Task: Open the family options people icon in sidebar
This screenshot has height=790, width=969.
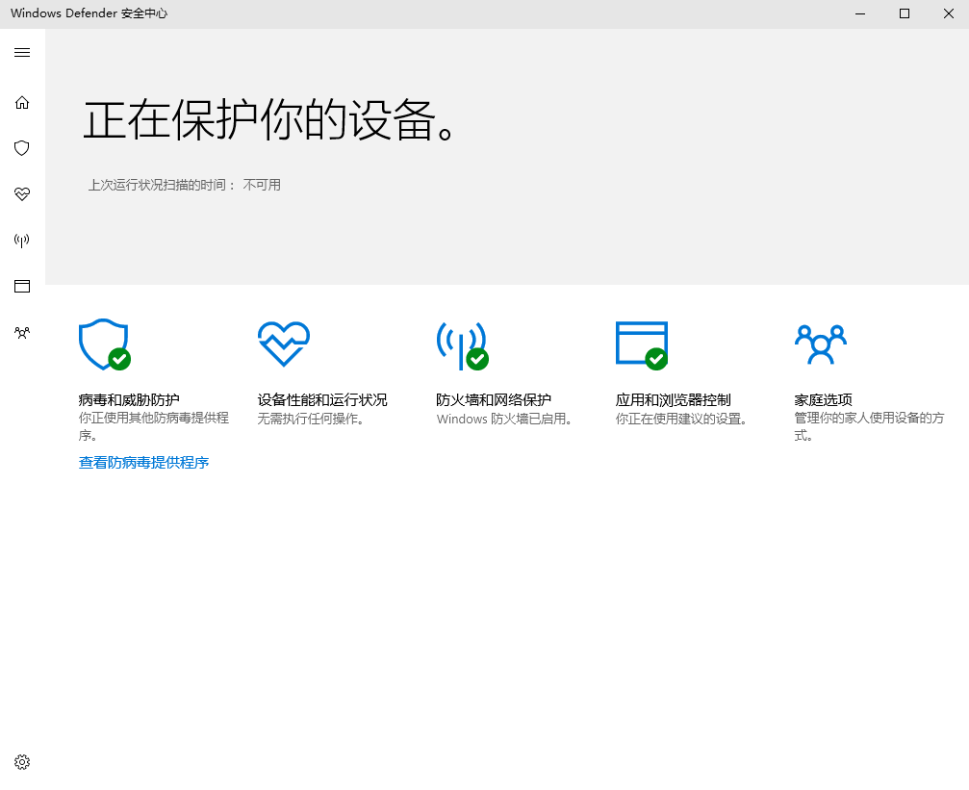Action: tap(21, 332)
